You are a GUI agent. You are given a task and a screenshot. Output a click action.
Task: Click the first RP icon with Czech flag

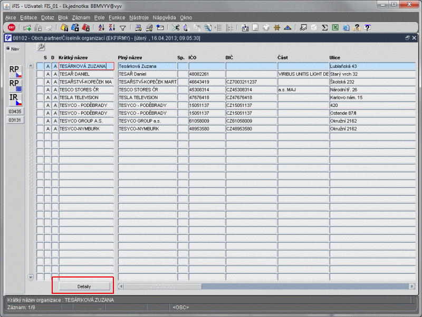(x=15, y=72)
